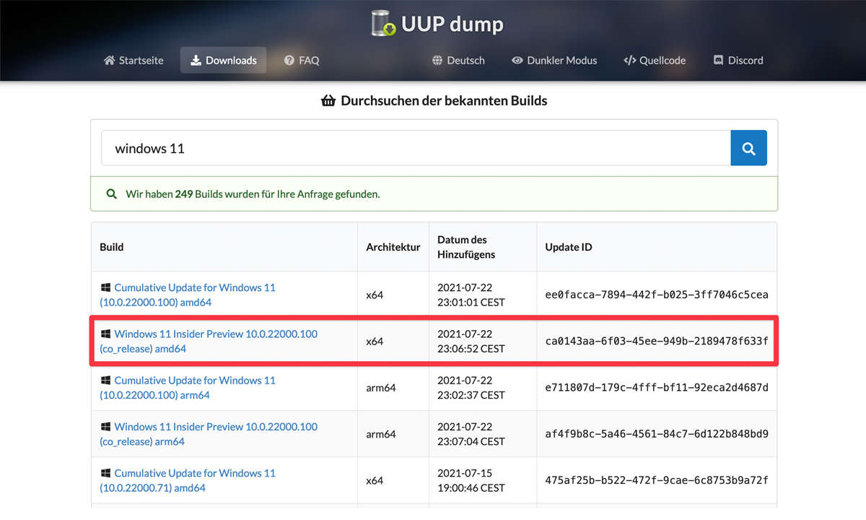Click the date 2021-07-22 23:01:01 CEST
The height and width of the screenshot is (520, 866).
pyautogui.click(x=471, y=295)
